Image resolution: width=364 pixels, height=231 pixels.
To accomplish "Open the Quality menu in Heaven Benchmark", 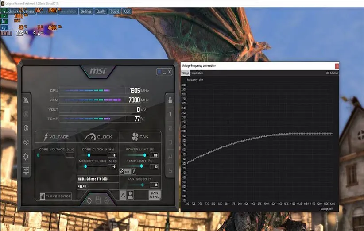I will pos(101,11).
